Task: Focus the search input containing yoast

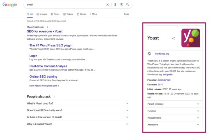Action: [x=66, y=5]
